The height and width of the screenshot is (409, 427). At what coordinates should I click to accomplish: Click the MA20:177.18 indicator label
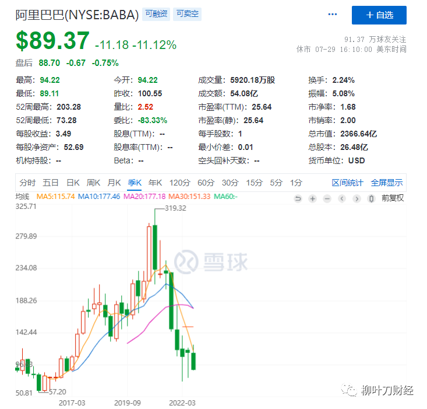[x=144, y=196]
